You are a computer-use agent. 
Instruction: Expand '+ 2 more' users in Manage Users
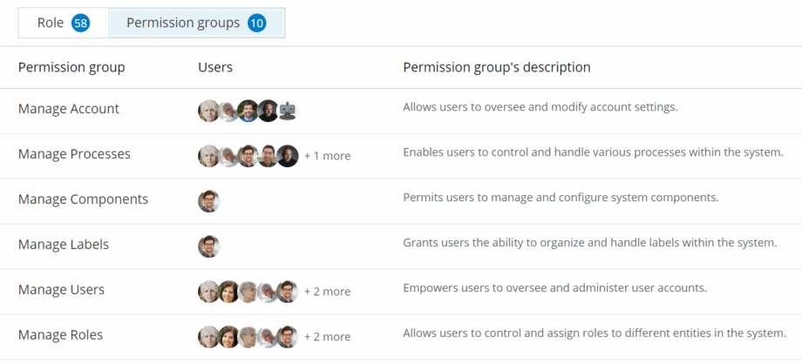[x=327, y=292]
